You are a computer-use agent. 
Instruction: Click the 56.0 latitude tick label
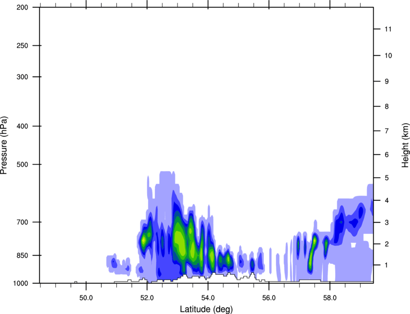(269, 298)
